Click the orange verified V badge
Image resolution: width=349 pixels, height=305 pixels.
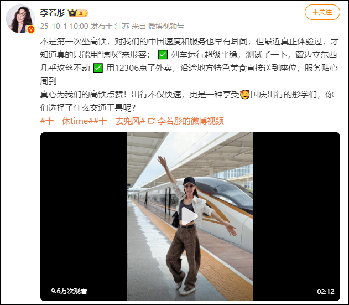coord(31,29)
